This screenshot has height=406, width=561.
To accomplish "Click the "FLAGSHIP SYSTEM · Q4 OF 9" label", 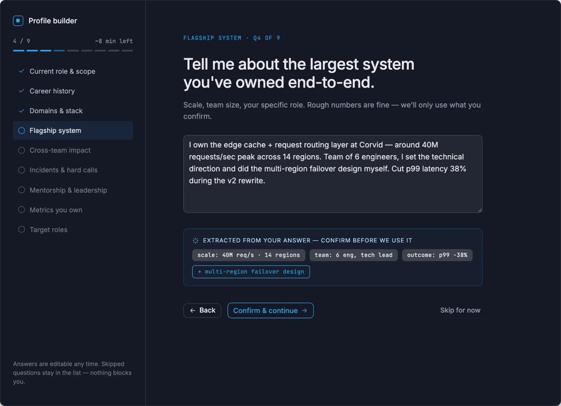I will (232, 38).
